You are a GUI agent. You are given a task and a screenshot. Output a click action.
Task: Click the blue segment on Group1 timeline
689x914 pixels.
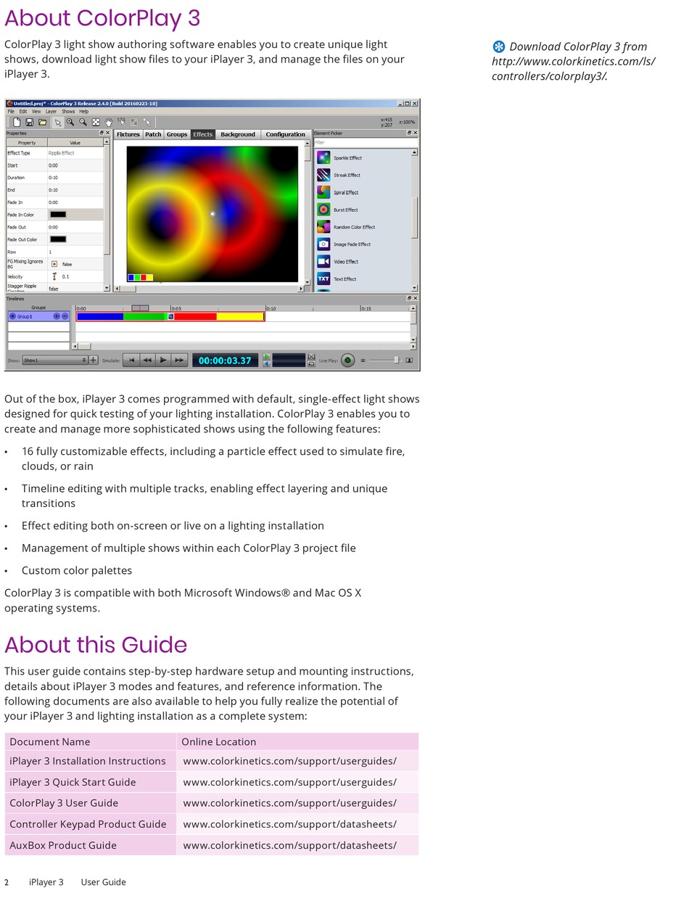(x=100, y=316)
